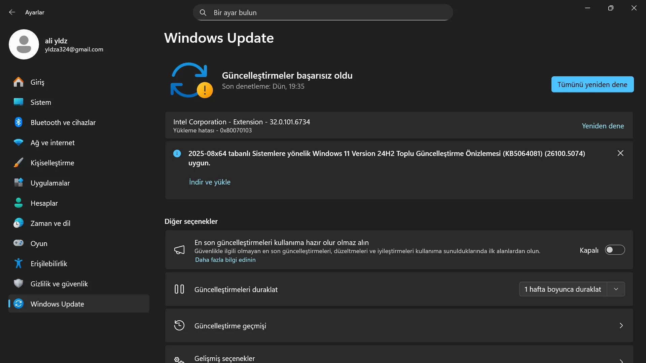Open Kişiselleştirme settings
Image resolution: width=646 pixels, height=363 pixels.
(79, 163)
